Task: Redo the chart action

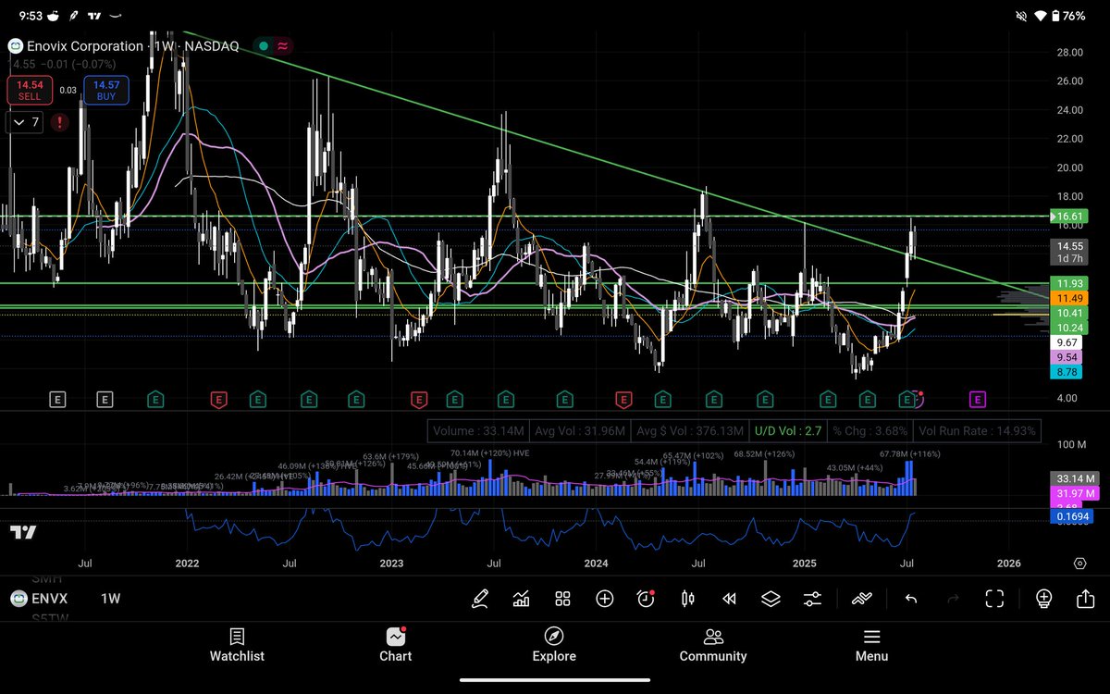Action: [953, 599]
